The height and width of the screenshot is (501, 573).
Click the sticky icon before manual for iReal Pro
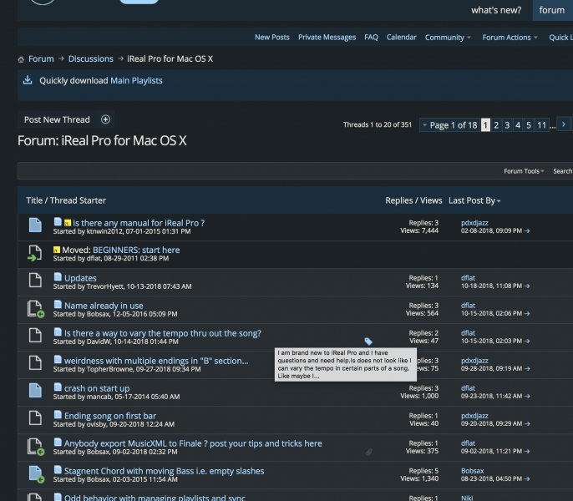point(68,223)
